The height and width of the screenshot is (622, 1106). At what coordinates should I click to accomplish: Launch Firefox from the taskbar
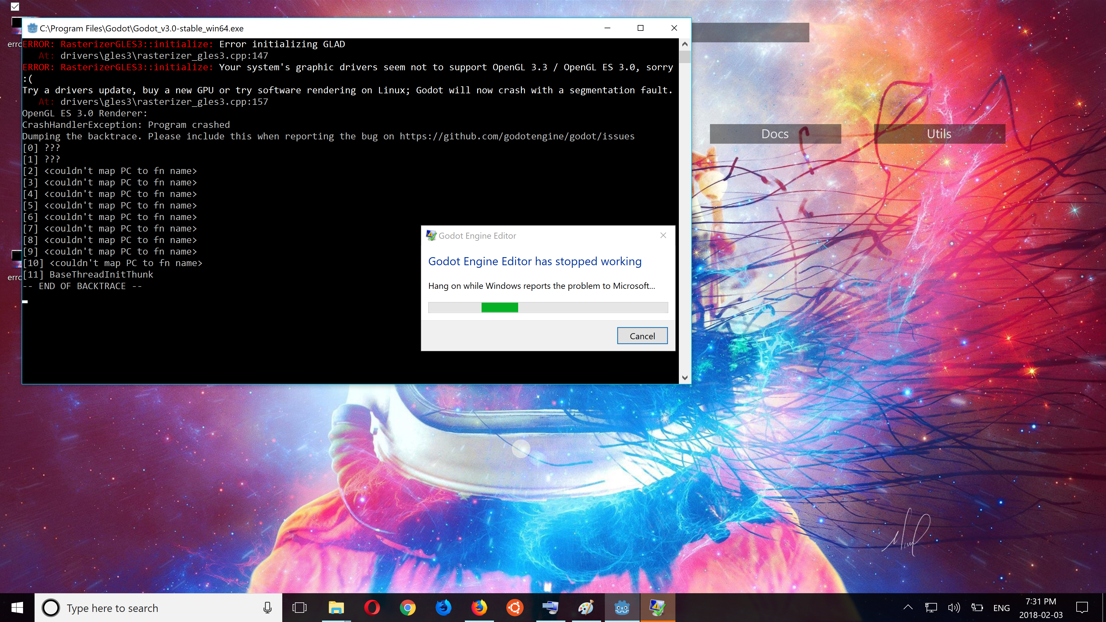tap(479, 608)
